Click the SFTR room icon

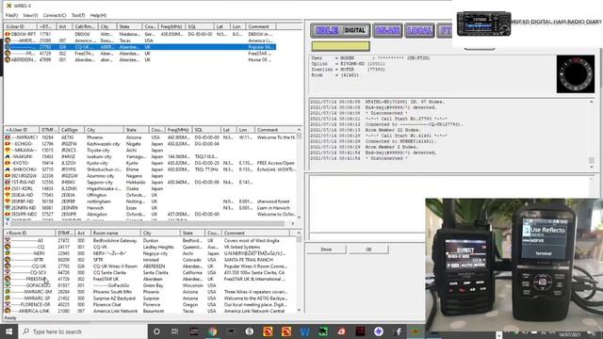(8, 260)
